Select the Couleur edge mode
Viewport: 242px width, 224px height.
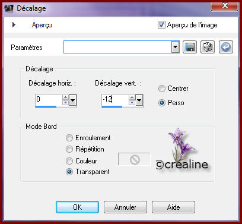(69, 161)
